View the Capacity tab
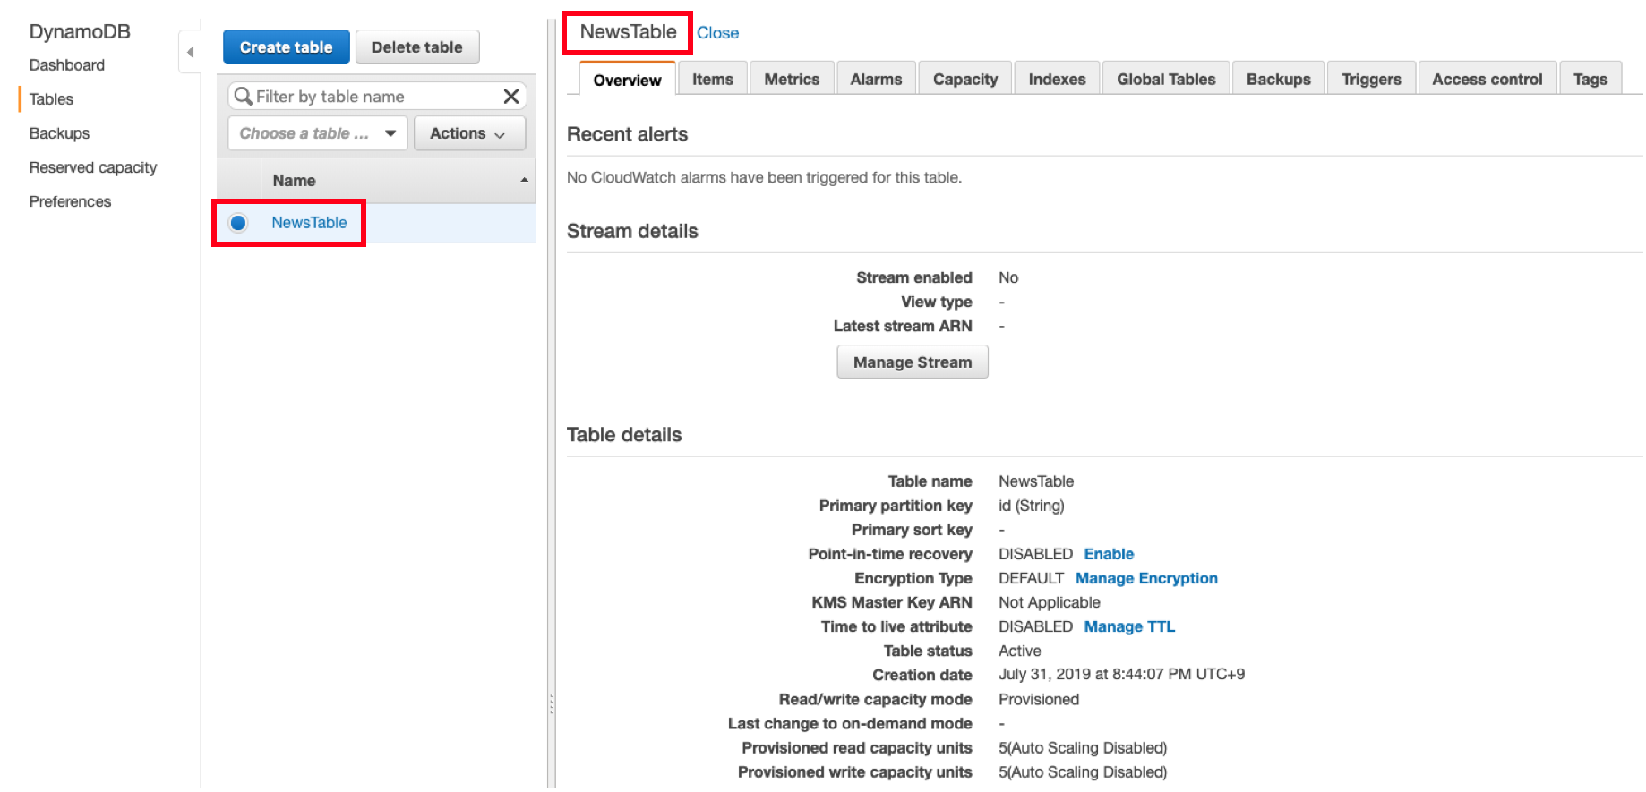Viewport: 1646px width, 792px height. (965, 79)
